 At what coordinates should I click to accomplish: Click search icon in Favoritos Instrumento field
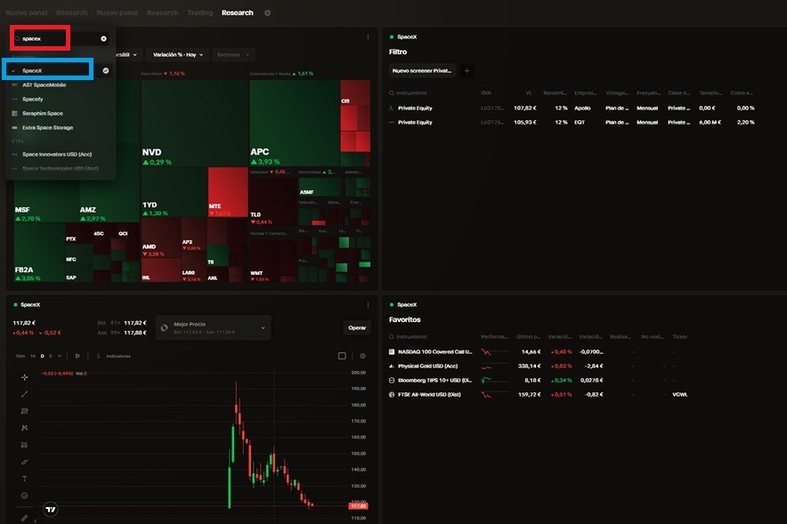pyautogui.click(x=392, y=337)
